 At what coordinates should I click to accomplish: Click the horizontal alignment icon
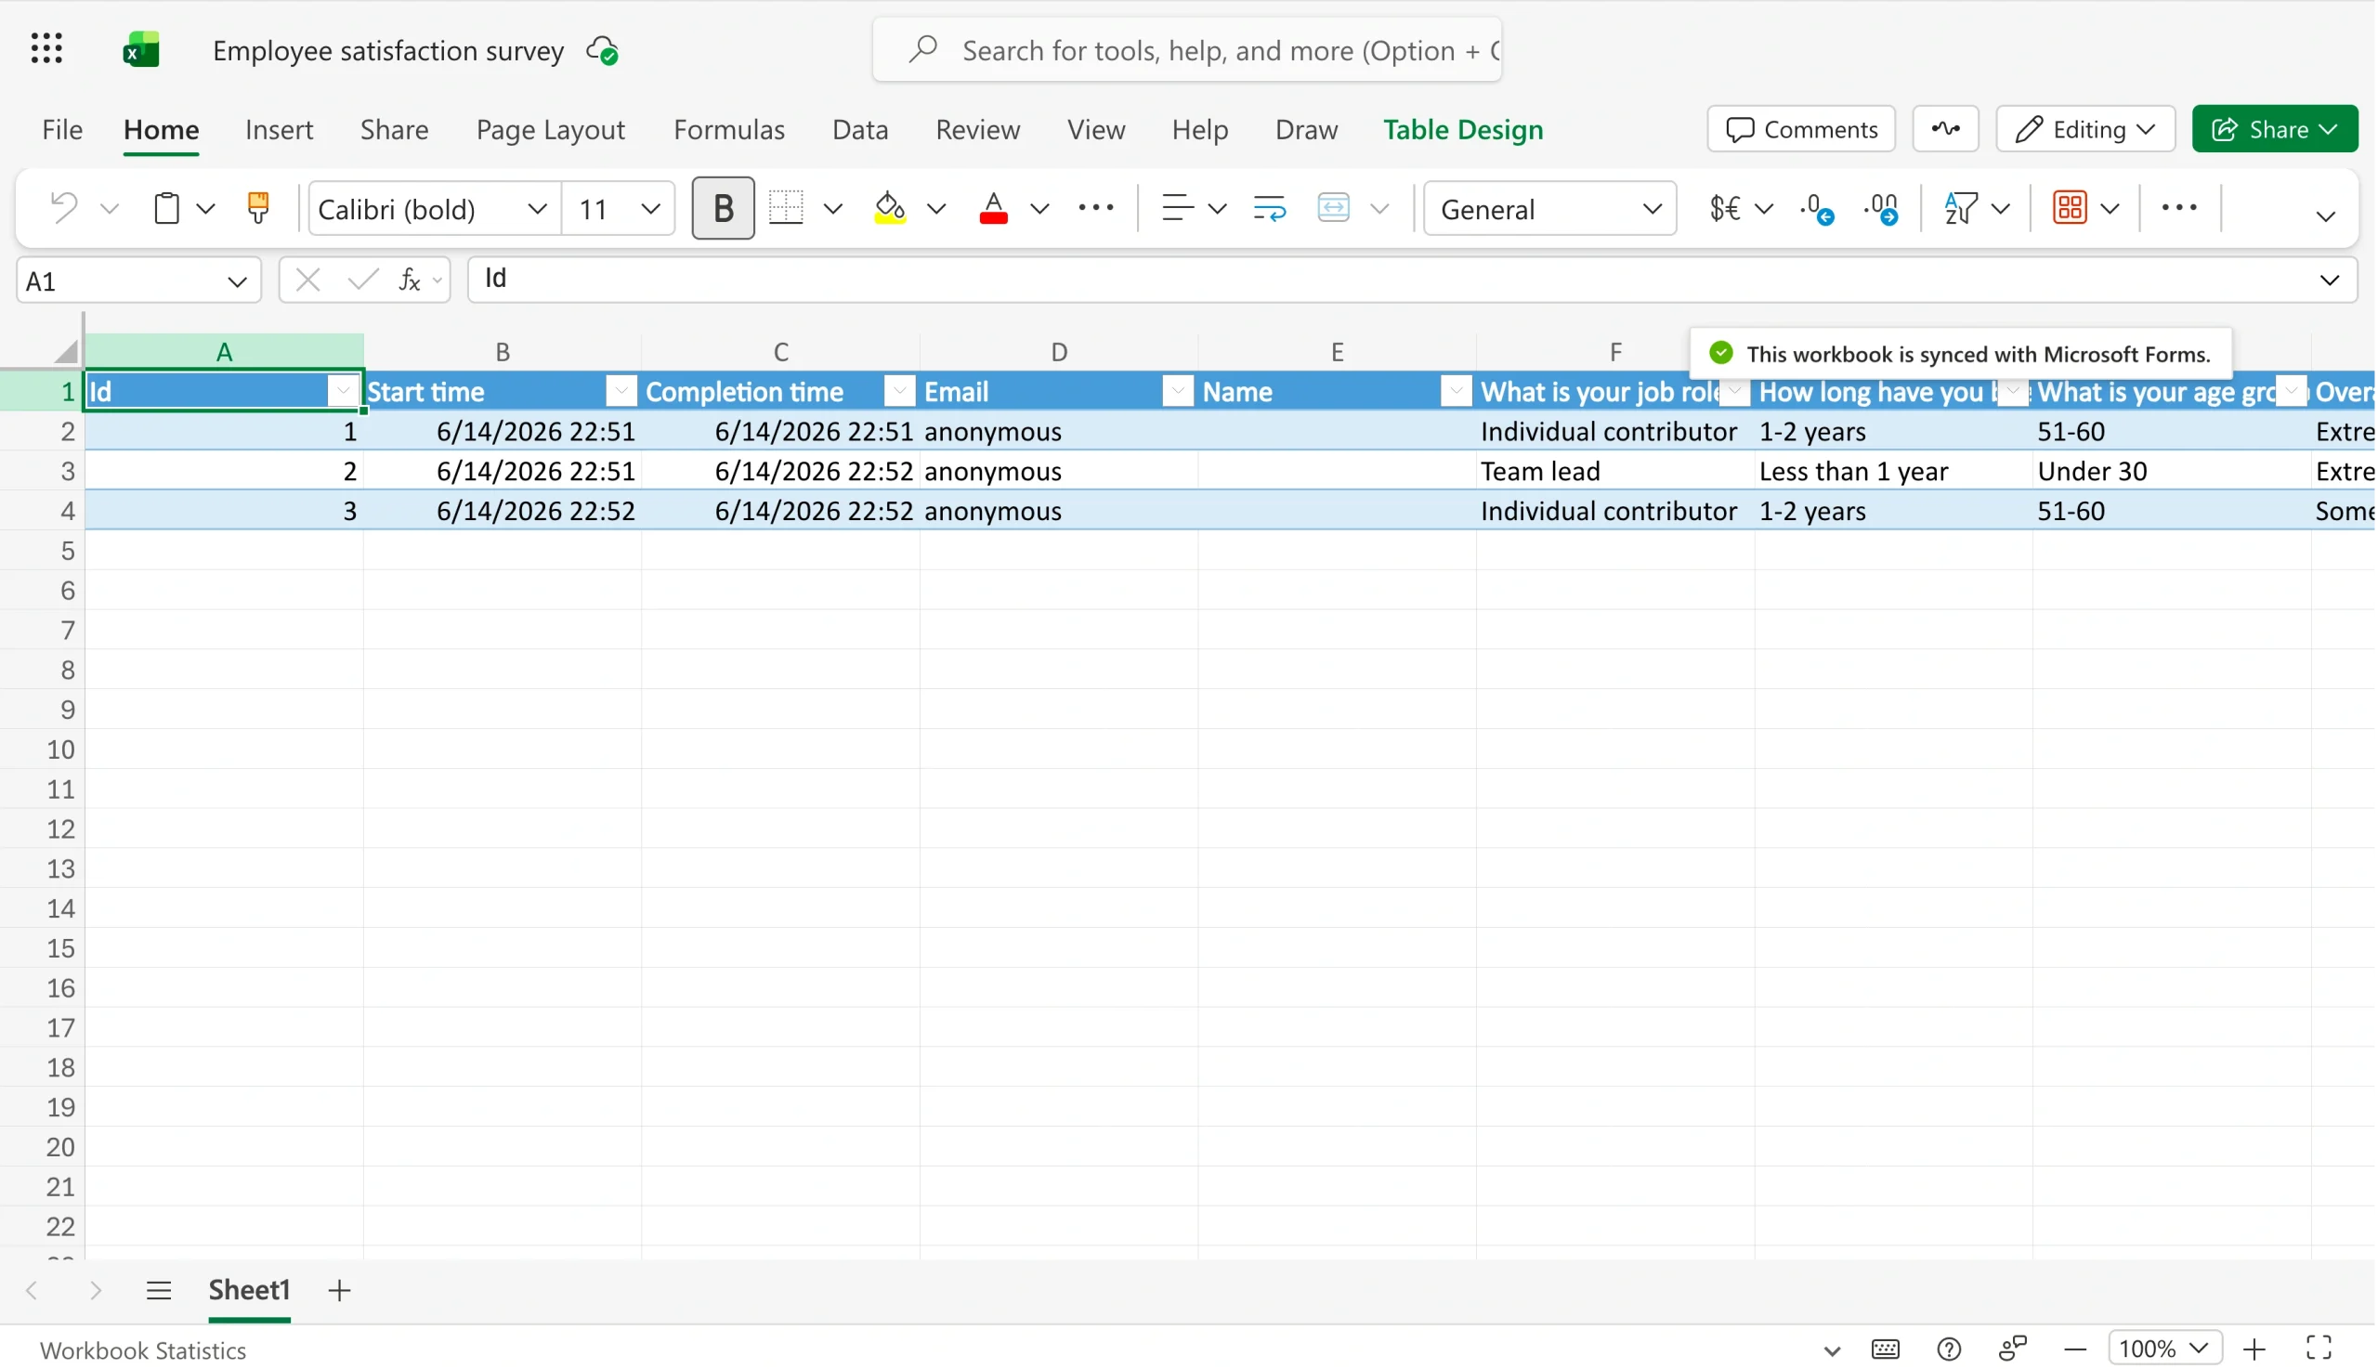point(1177,208)
